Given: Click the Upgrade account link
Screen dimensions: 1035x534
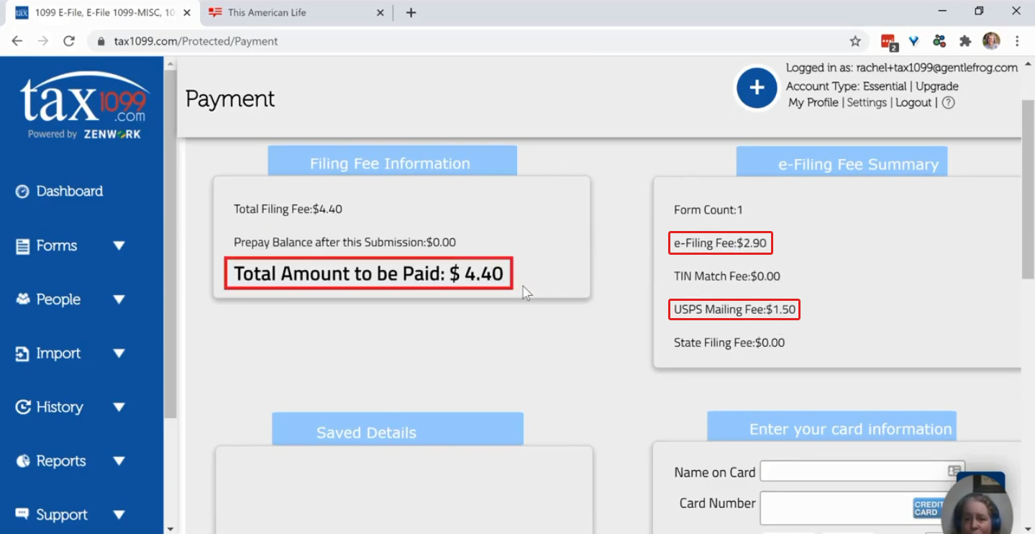Looking at the screenshot, I should click(x=937, y=86).
